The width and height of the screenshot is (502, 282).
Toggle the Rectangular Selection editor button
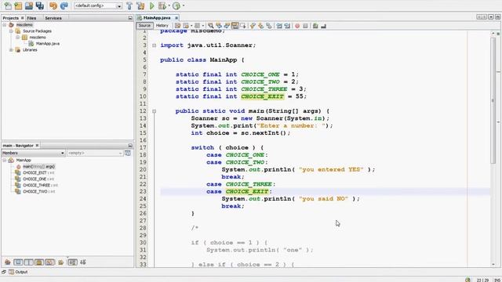[x=243, y=26]
